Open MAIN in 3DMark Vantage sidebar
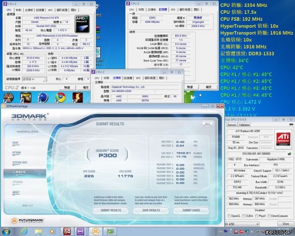Screen dimensions: 295x236 [15, 143]
